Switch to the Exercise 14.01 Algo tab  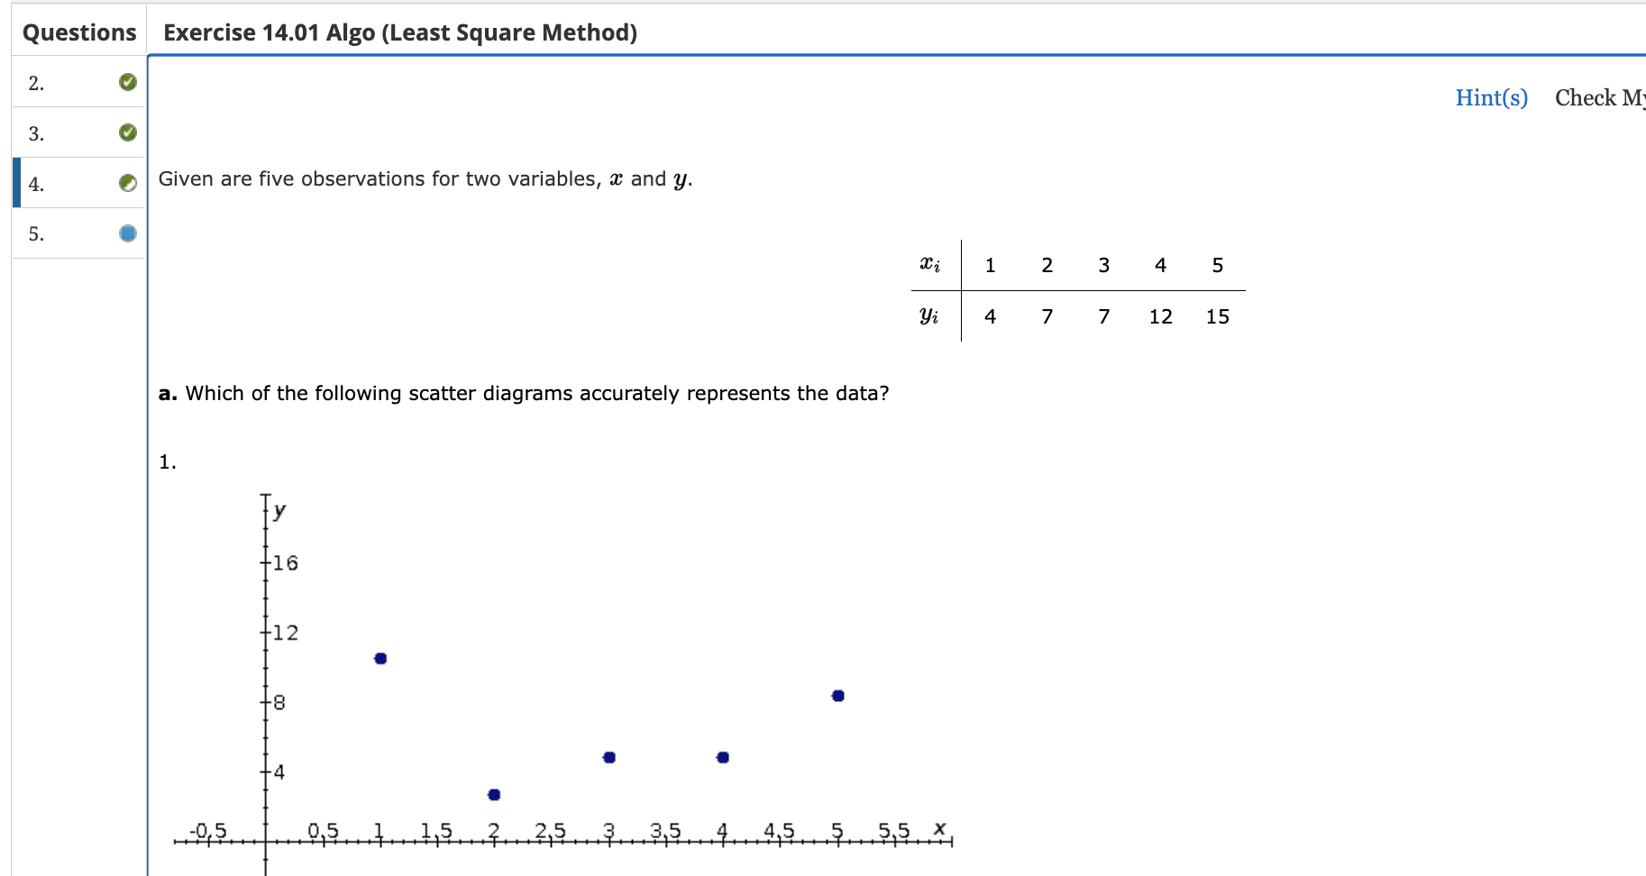[x=400, y=32]
